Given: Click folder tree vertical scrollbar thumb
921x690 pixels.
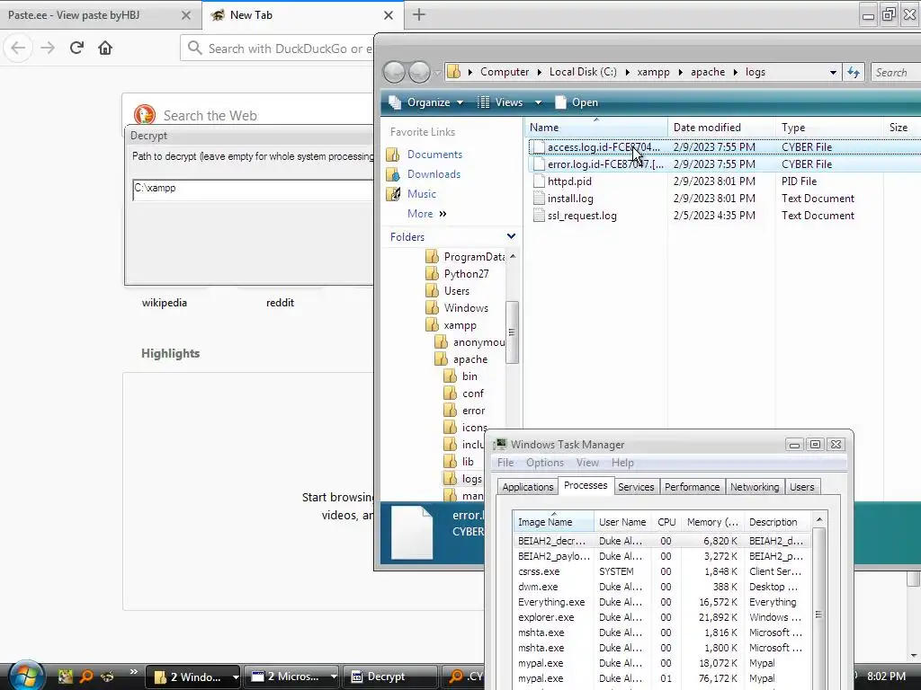Looking at the screenshot, I should coord(512,332).
